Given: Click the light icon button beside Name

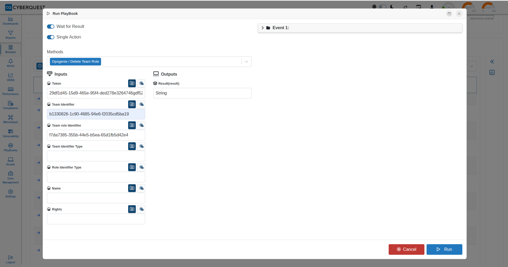Looking at the screenshot, I should 141,188.
